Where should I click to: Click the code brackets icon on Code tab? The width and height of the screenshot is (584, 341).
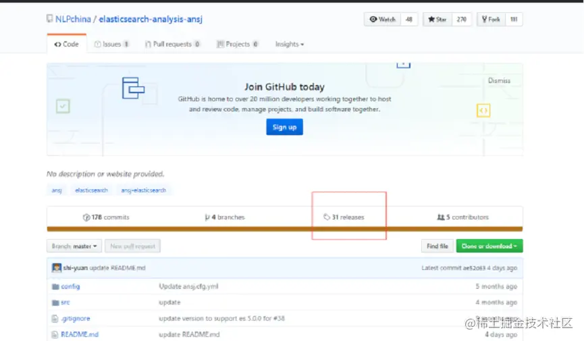pos(57,45)
